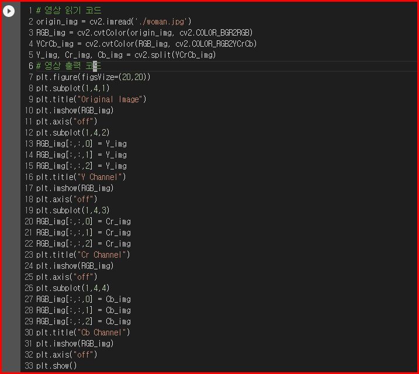Click the plt.show() line
The image size is (419, 374).
[56, 366]
